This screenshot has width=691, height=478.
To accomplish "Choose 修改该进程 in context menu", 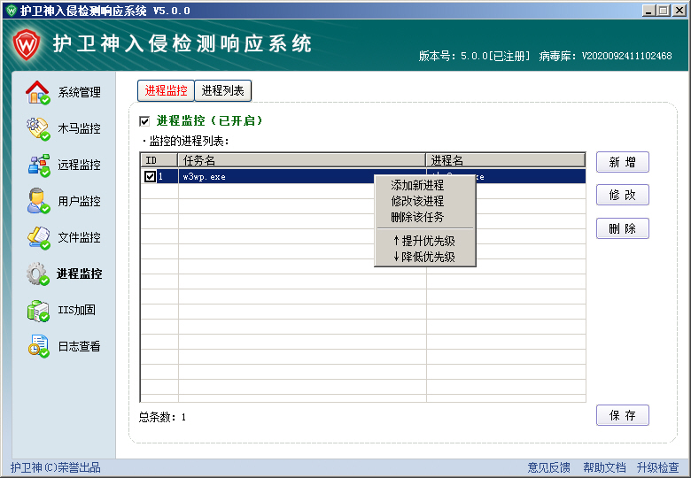I will (417, 201).
